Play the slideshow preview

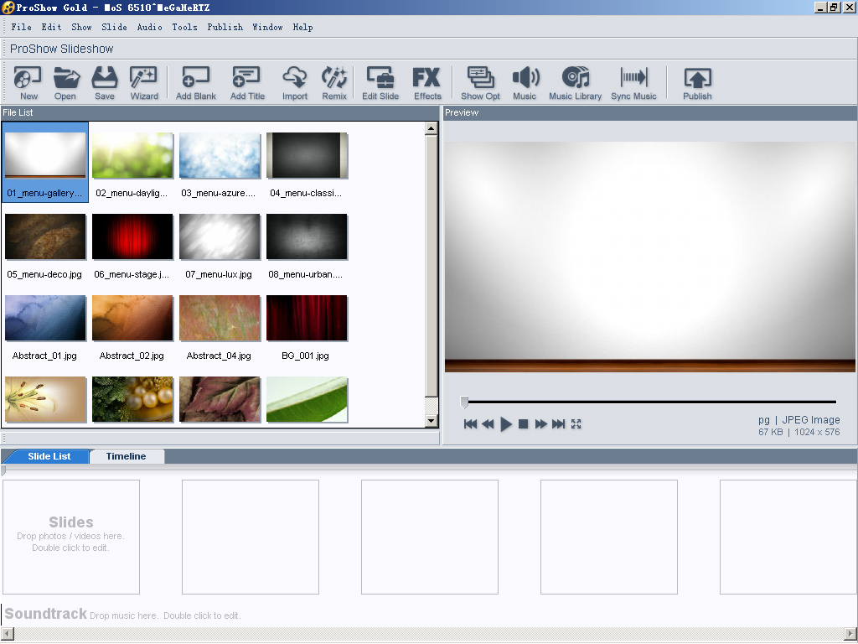pyautogui.click(x=506, y=423)
